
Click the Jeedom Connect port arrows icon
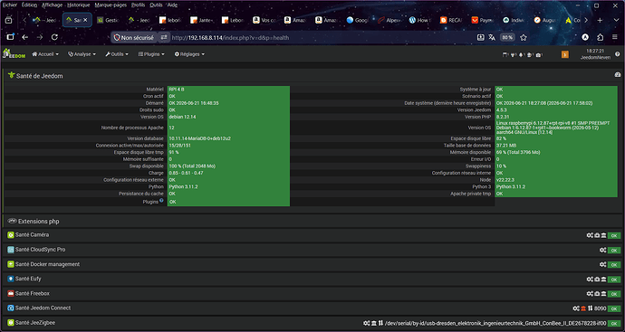coord(590,308)
